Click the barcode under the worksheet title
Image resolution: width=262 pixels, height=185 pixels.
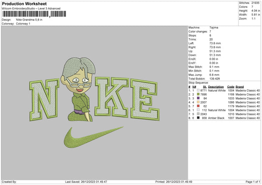[26, 14]
